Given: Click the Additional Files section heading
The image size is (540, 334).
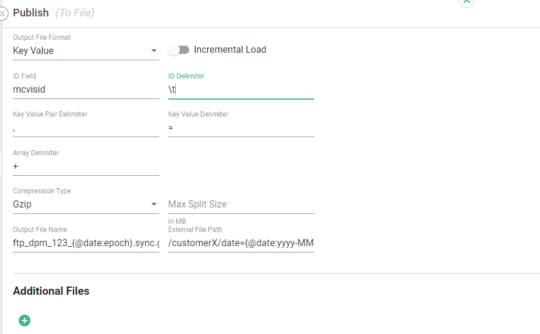Looking at the screenshot, I should tap(51, 291).
